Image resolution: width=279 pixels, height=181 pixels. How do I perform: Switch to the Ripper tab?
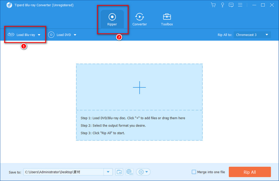coord(112,20)
